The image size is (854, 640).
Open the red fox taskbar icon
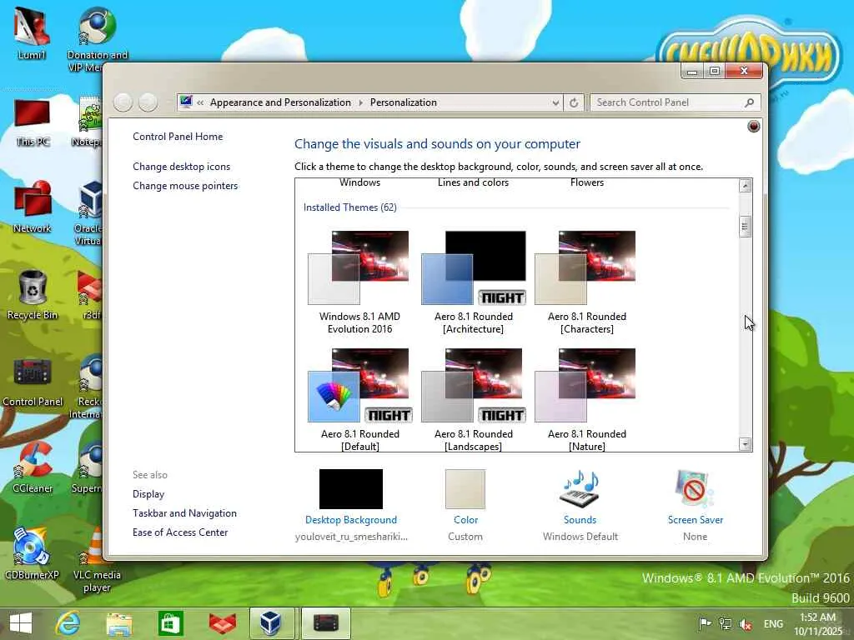(x=223, y=623)
